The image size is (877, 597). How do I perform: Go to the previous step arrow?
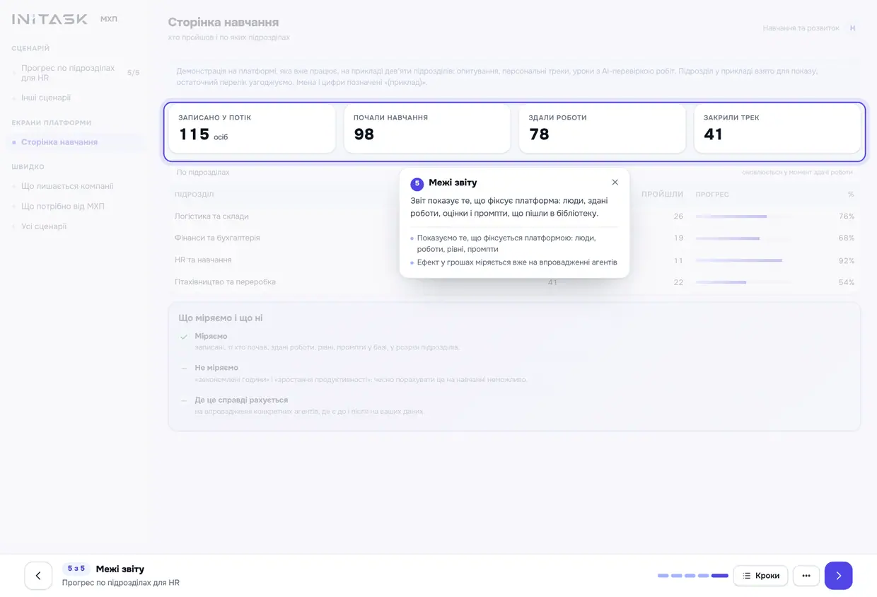point(38,576)
